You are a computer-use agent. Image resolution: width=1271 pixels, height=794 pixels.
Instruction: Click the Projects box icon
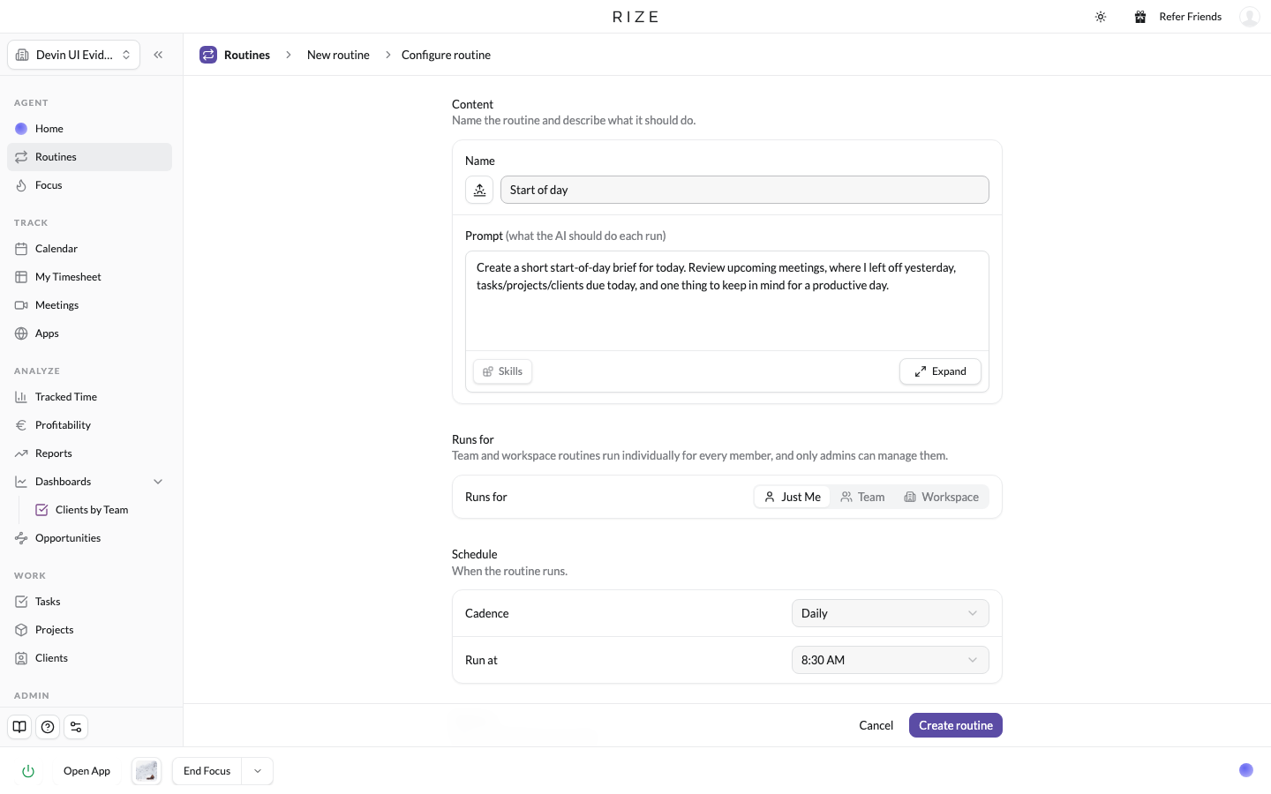pyautogui.click(x=21, y=630)
